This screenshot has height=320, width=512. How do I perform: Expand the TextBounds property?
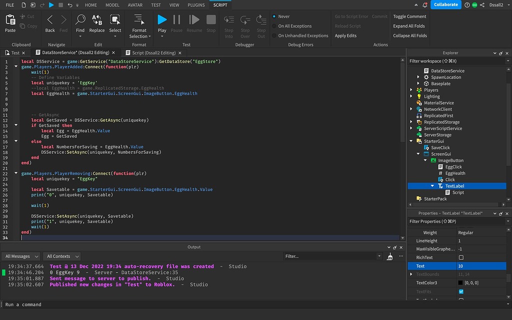411,274
